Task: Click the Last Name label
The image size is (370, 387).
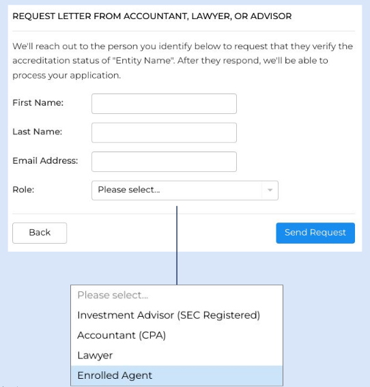Action: (38, 132)
